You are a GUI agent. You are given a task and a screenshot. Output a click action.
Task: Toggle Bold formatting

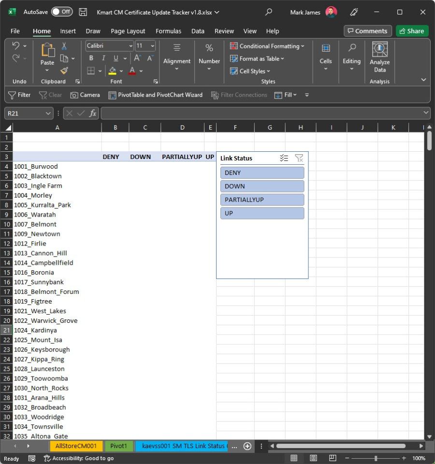(x=91, y=58)
